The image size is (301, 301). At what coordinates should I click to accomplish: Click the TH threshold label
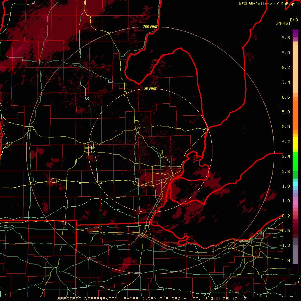(x=287, y=261)
